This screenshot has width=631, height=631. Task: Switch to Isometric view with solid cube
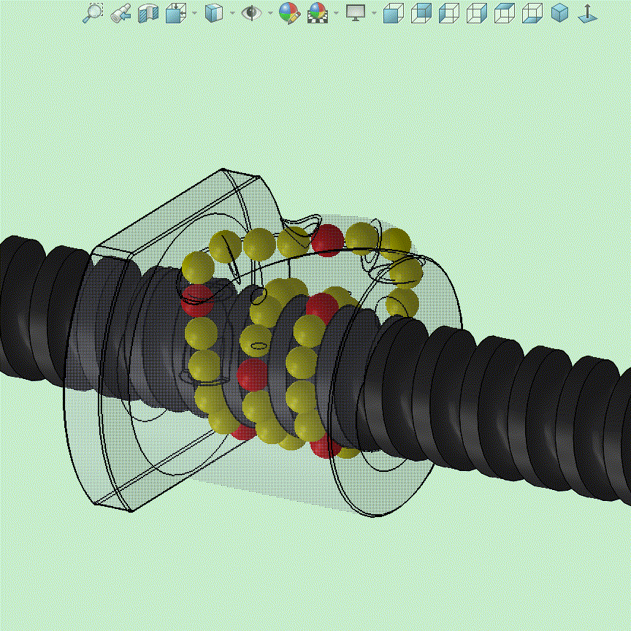pos(559,12)
